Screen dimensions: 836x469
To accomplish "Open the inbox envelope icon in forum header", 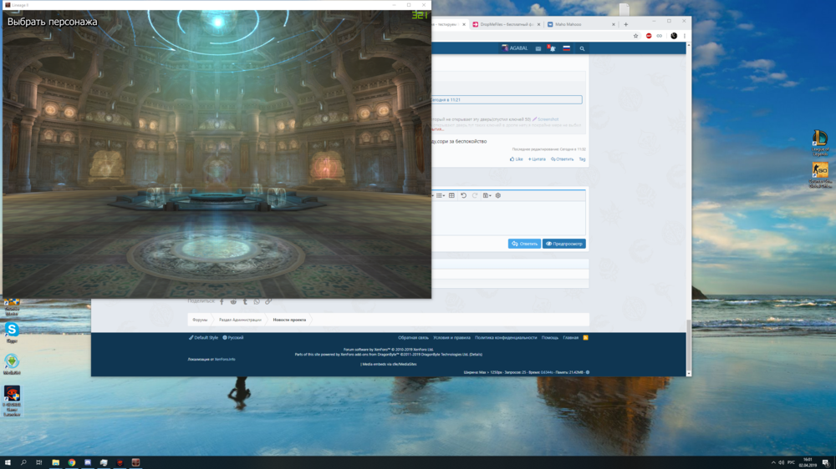I will coord(538,48).
